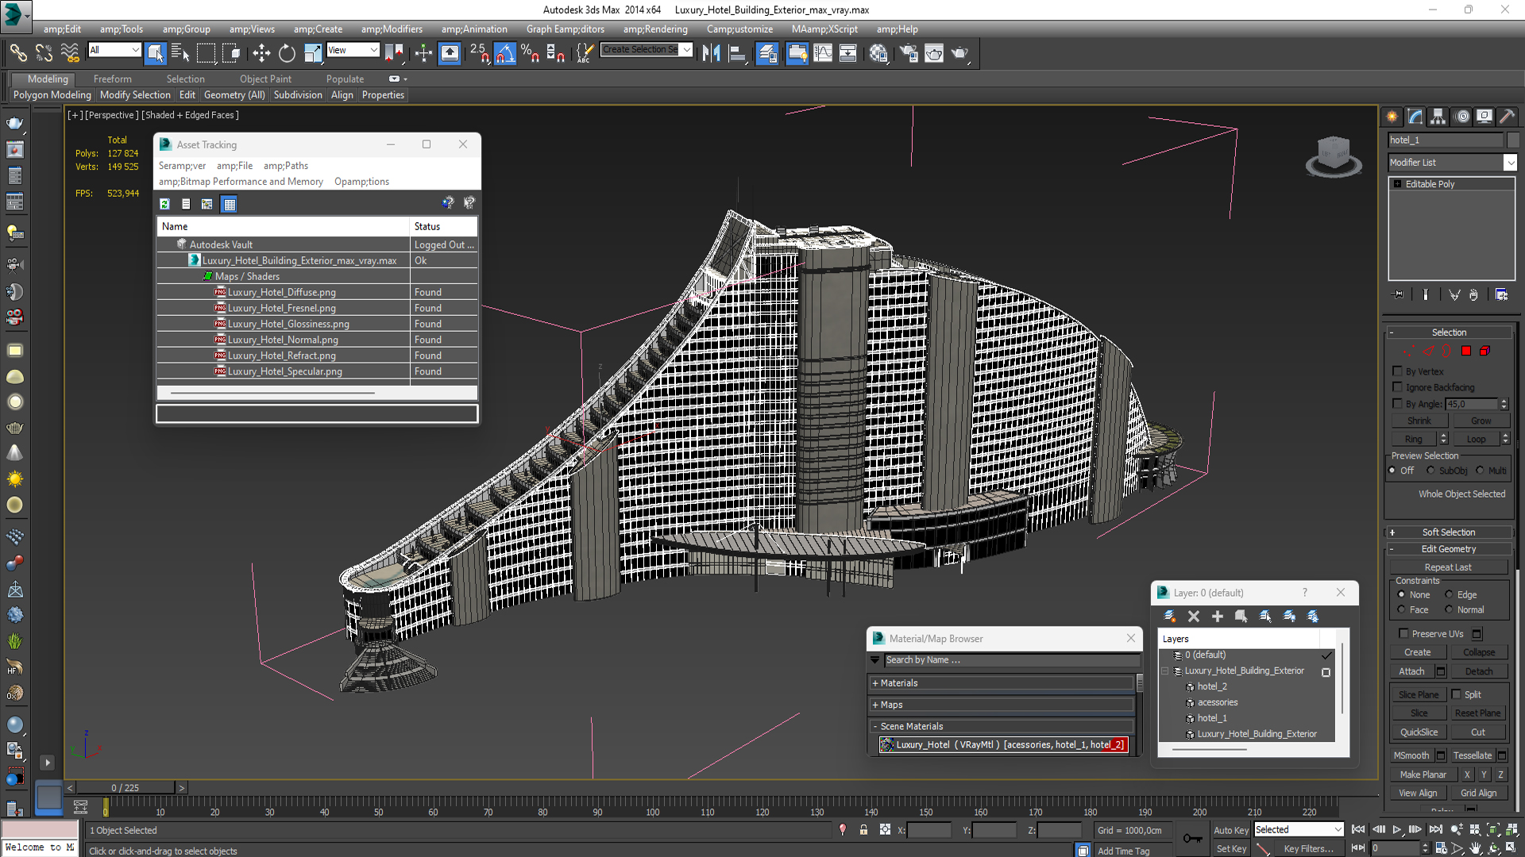Select Face constraint radio button

[x=1401, y=609]
